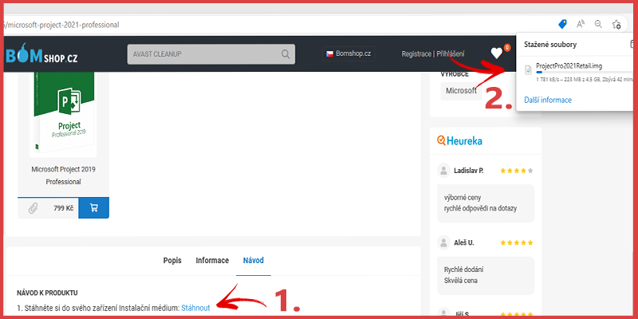Click the NÁVOD K PRODUKTU heading
Image resolution: width=638 pixels, height=319 pixels.
tap(47, 293)
